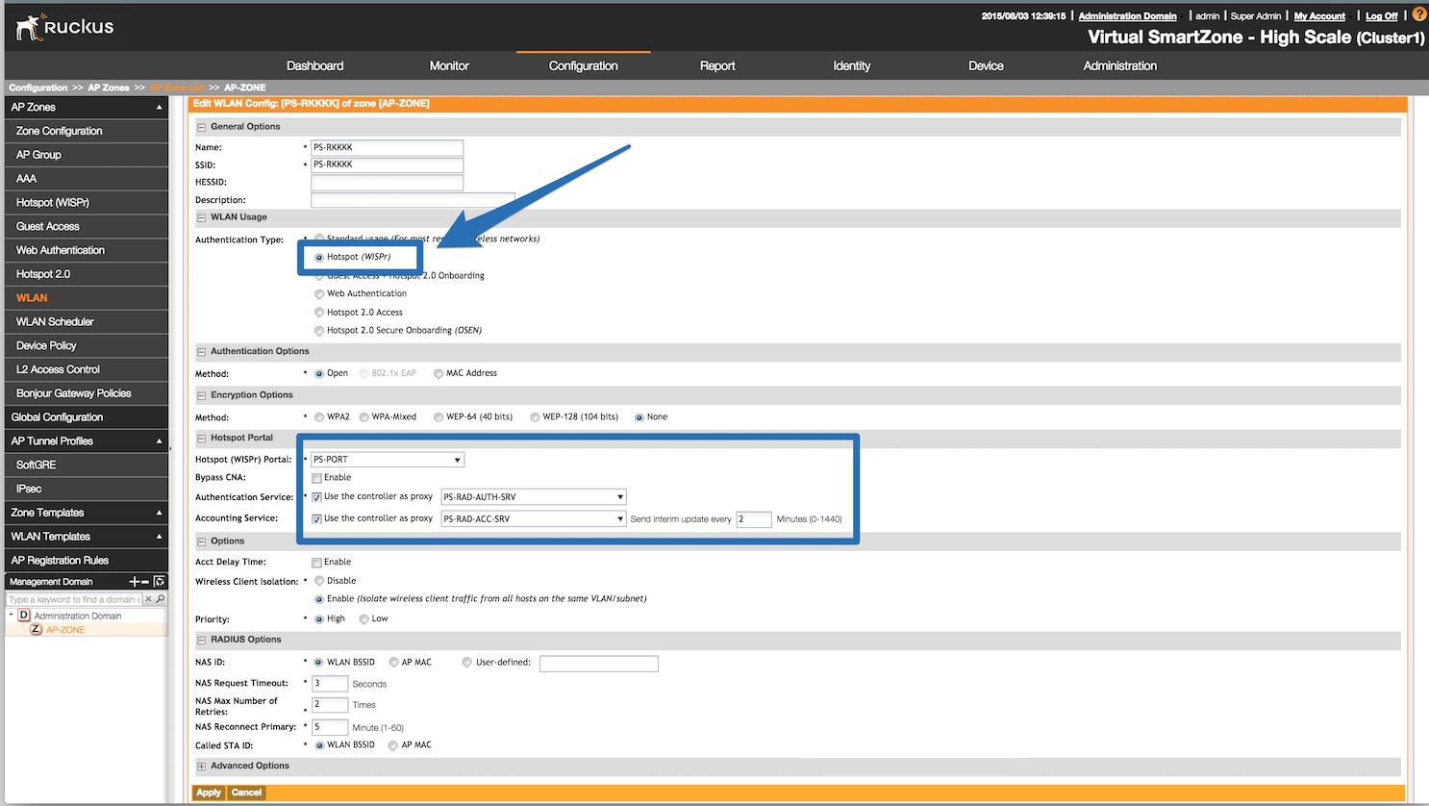
Task: Click the orange help question mark icon
Action: 1418,14
